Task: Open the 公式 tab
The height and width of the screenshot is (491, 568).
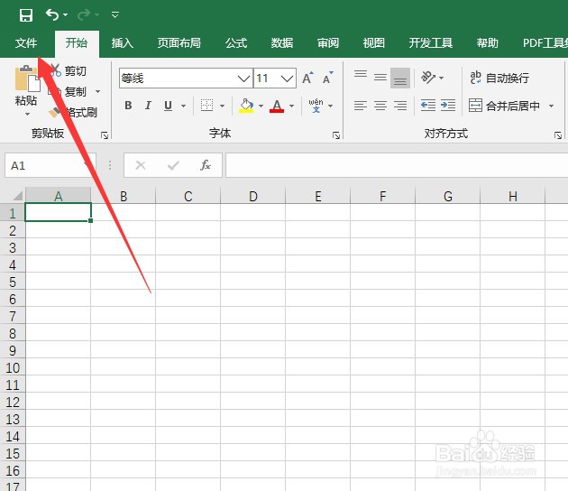Action: click(x=236, y=42)
